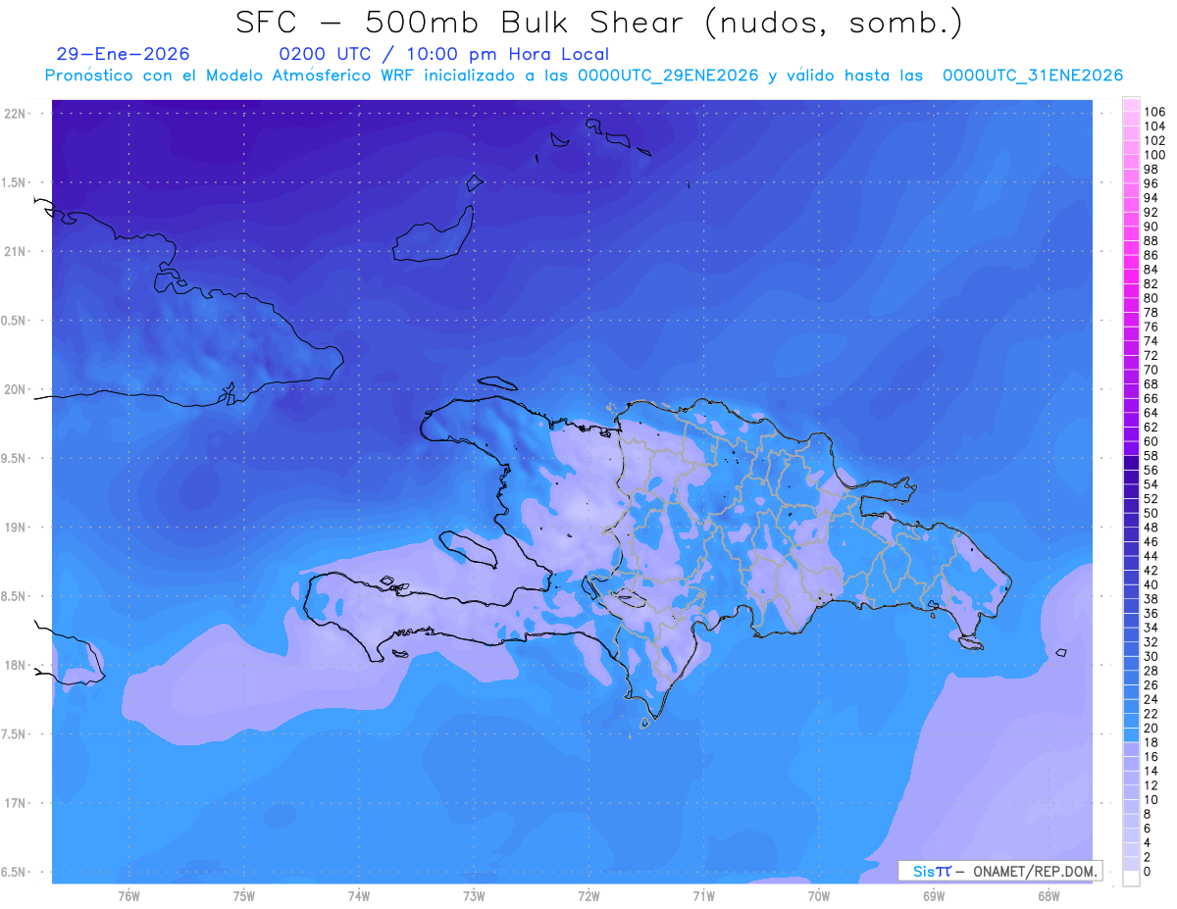Click the "18" value on the color scale
The image size is (1177, 909).
click(1151, 742)
